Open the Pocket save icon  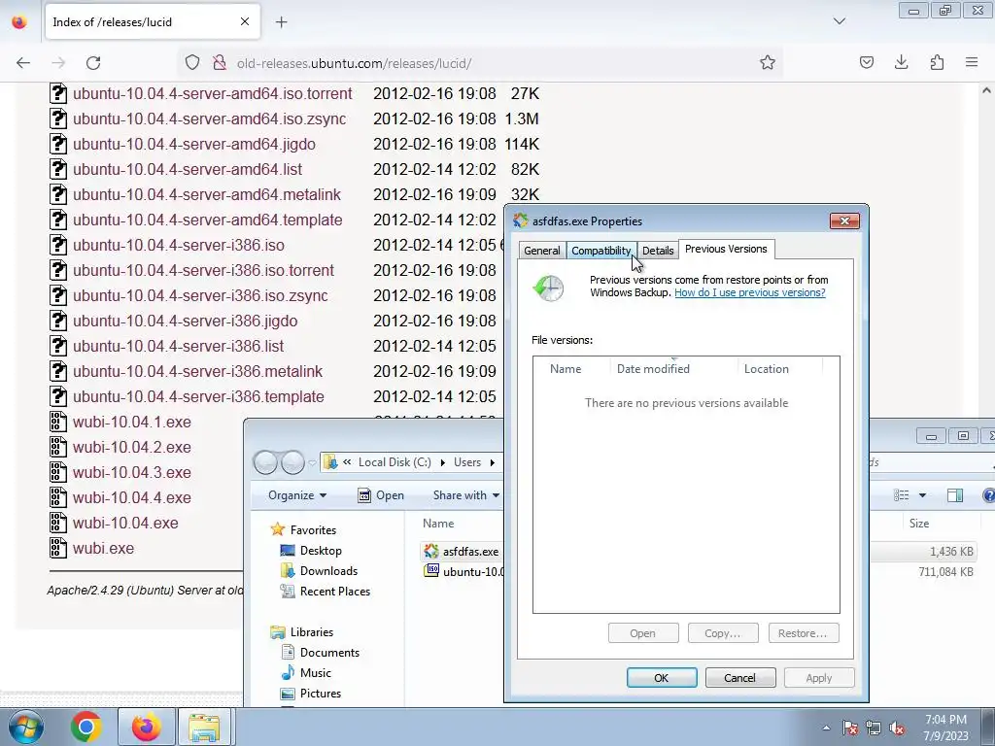866,63
